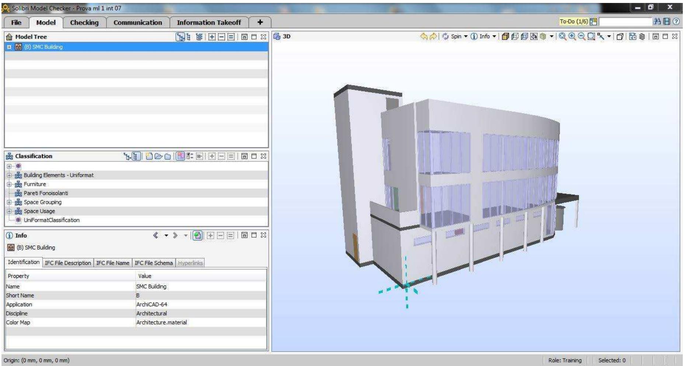Click the find binoculars icon at top right
Screen dimensions: 685x366
click(x=657, y=22)
